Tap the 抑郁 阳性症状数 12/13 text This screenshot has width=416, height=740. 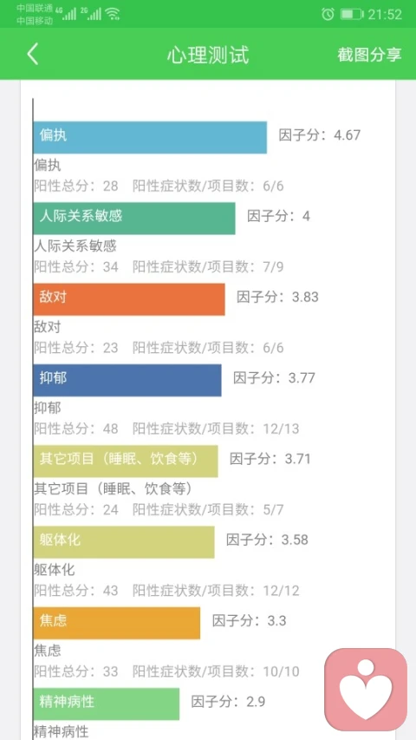click(216, 429)
